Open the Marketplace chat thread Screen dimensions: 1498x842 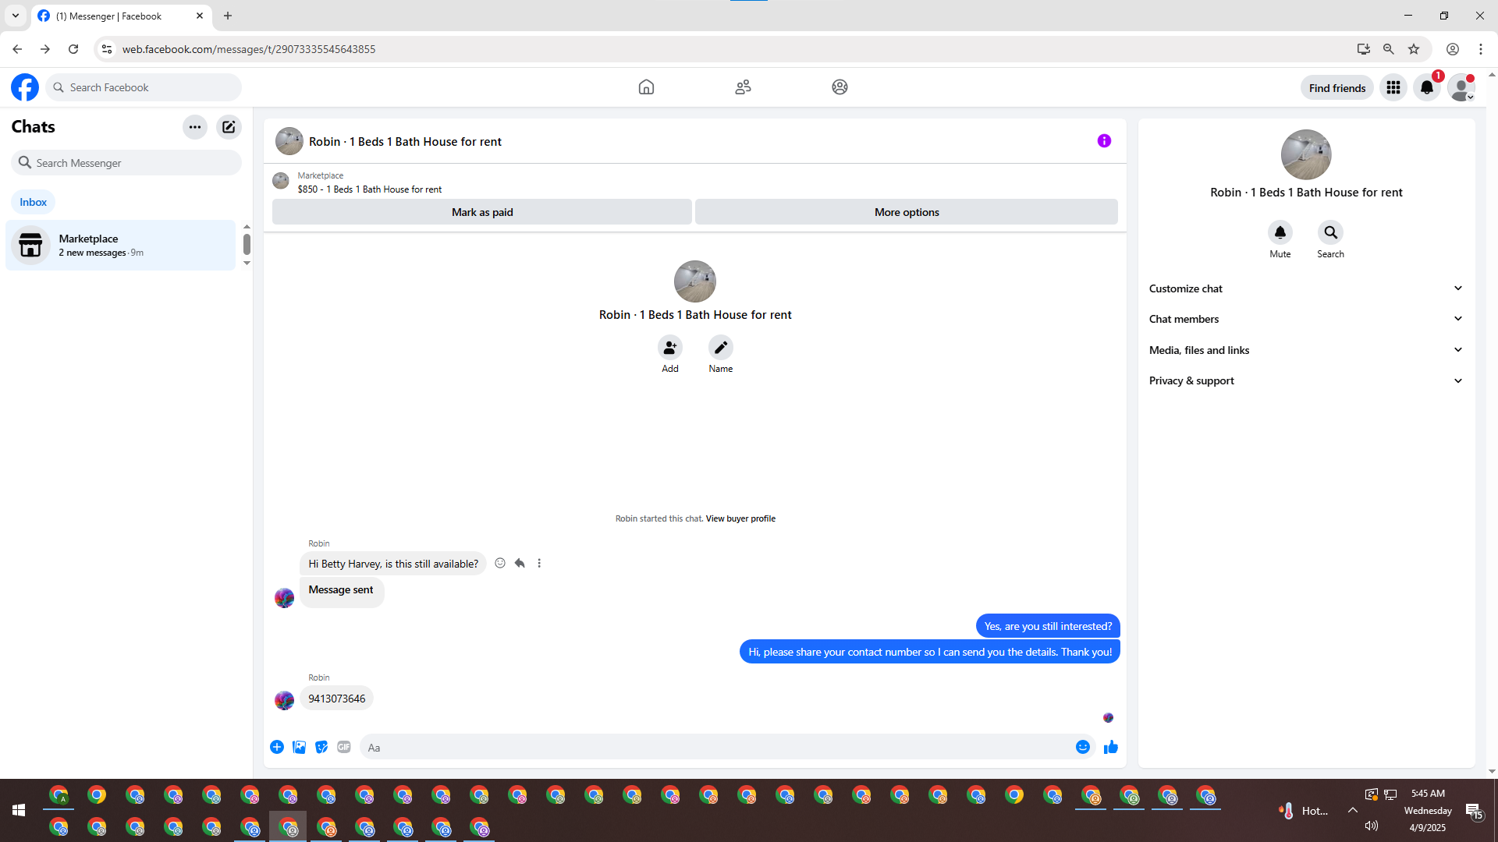[121, 245]
